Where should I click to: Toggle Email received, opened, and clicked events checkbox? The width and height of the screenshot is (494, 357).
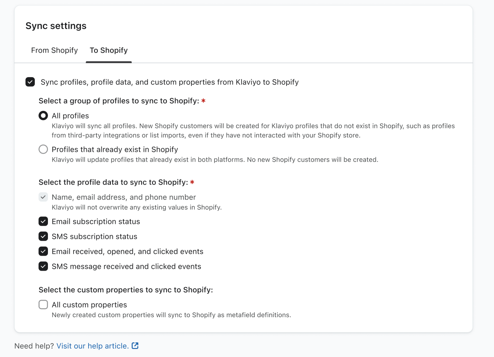(43, 251)
